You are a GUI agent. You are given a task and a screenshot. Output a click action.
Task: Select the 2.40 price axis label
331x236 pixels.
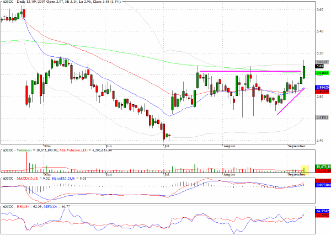(320, 140)
